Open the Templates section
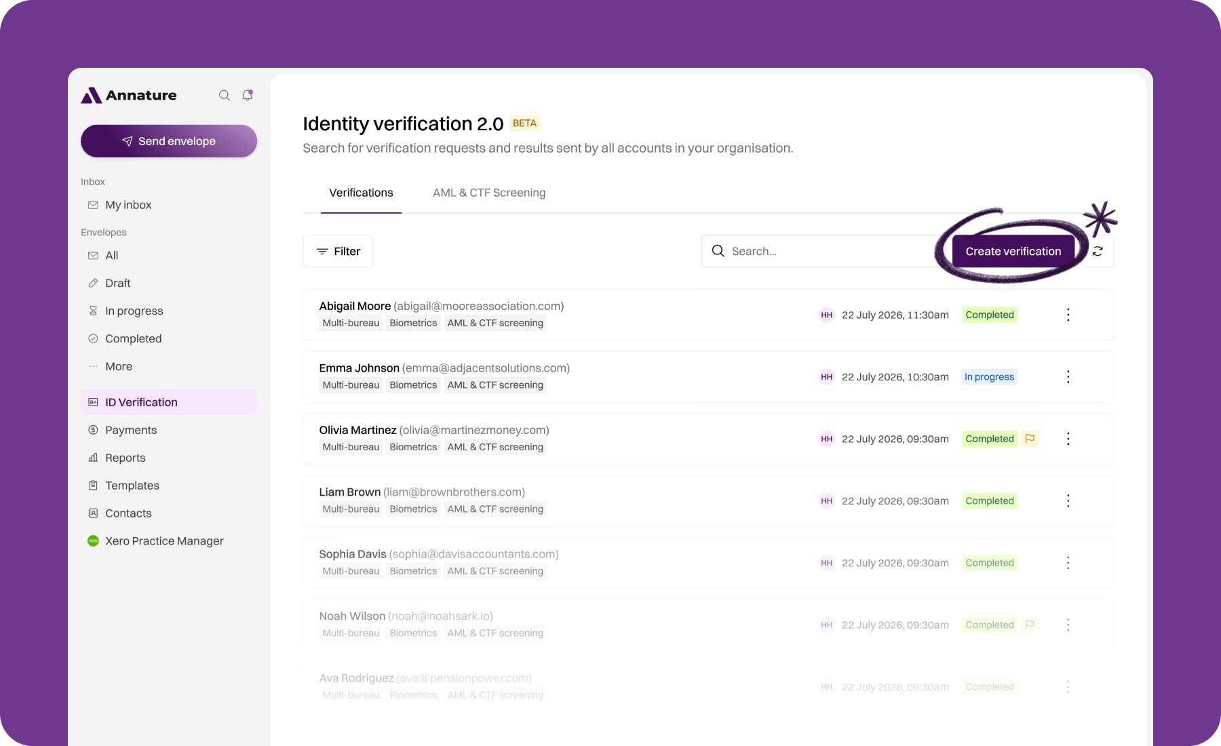Viewport: 1221px width, 746px height. coord(169,486)
